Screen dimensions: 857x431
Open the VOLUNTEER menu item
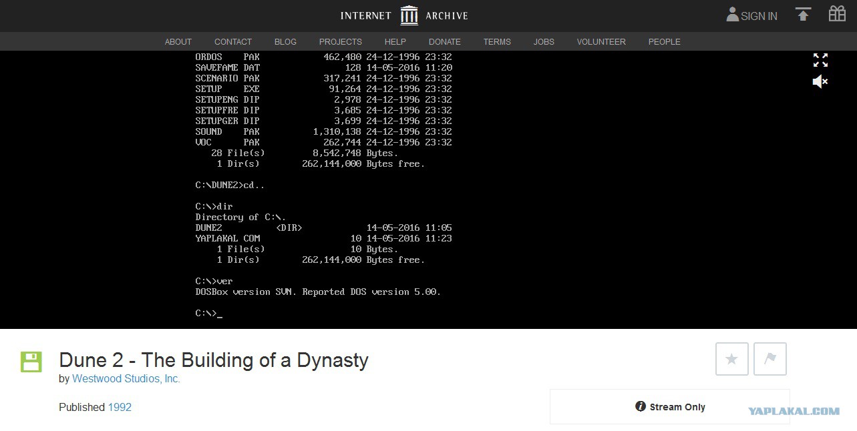tap(601, 41)
